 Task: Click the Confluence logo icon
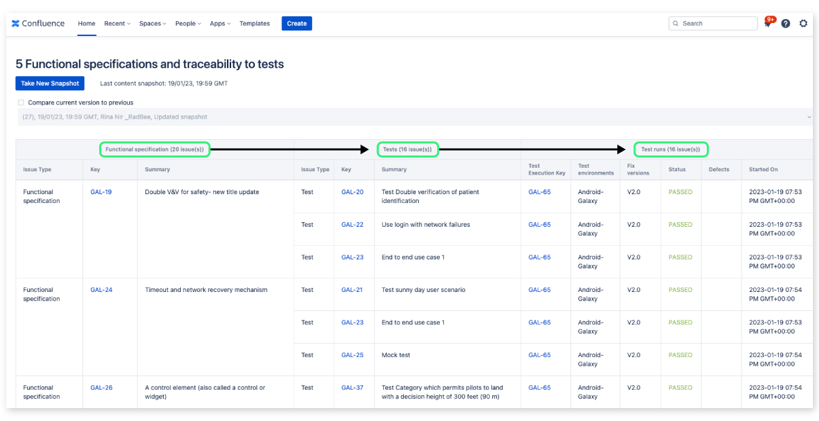[14, 23]
